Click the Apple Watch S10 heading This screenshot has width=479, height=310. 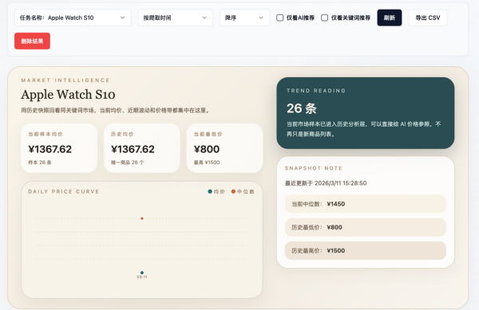(68, 95)
